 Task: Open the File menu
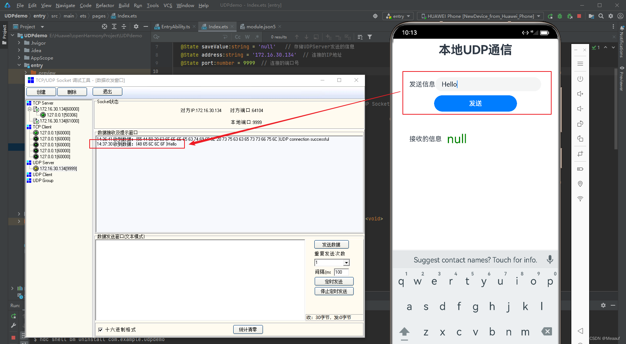[20, 5]
